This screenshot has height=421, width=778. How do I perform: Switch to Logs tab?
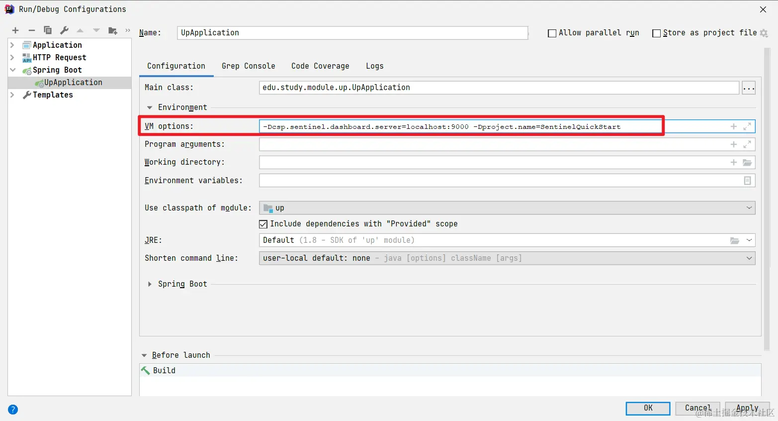tap(374, 66)
